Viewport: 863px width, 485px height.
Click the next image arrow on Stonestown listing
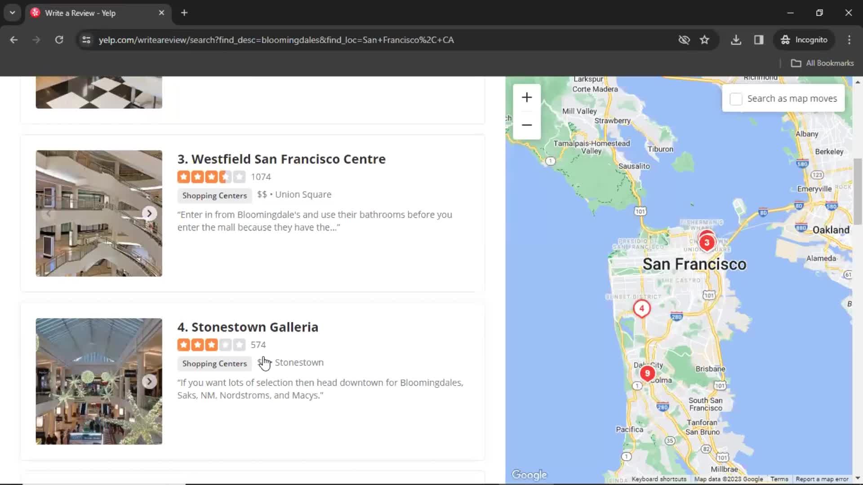pyautogui.click(x=150, y=381)
